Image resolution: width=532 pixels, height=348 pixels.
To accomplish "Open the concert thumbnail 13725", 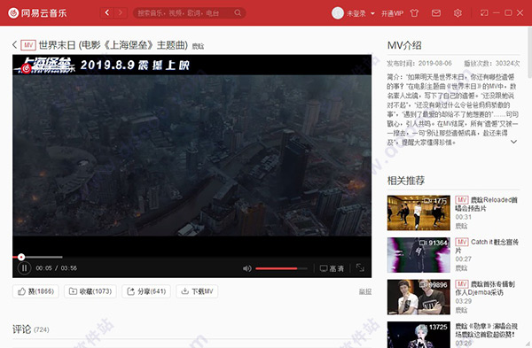I will click(x=419, y=335).
